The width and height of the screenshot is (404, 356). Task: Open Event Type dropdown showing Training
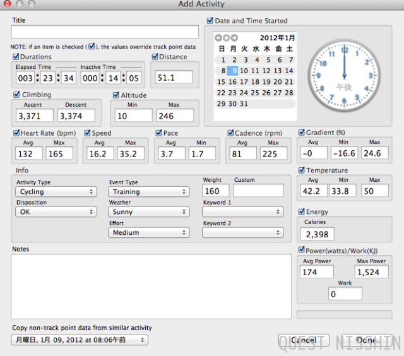tap(149, 192)
